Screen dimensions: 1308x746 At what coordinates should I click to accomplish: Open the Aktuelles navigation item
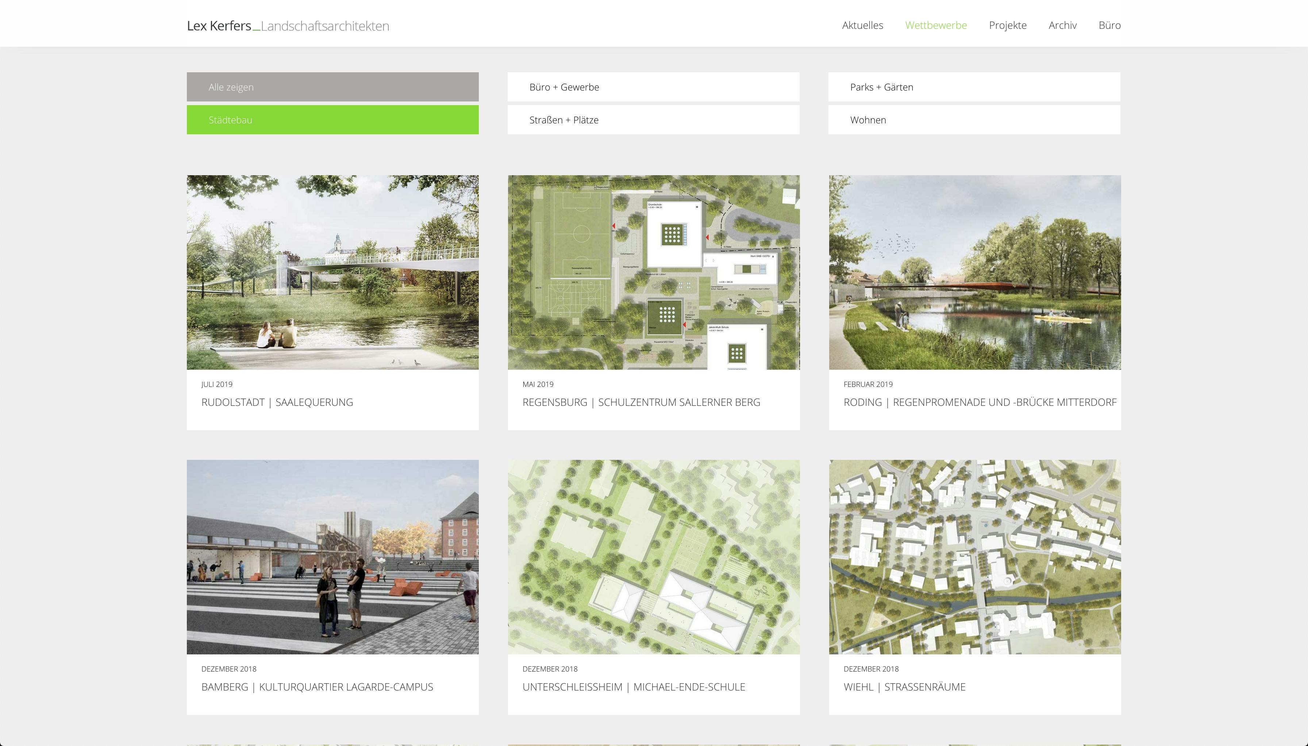pos(862,25)
